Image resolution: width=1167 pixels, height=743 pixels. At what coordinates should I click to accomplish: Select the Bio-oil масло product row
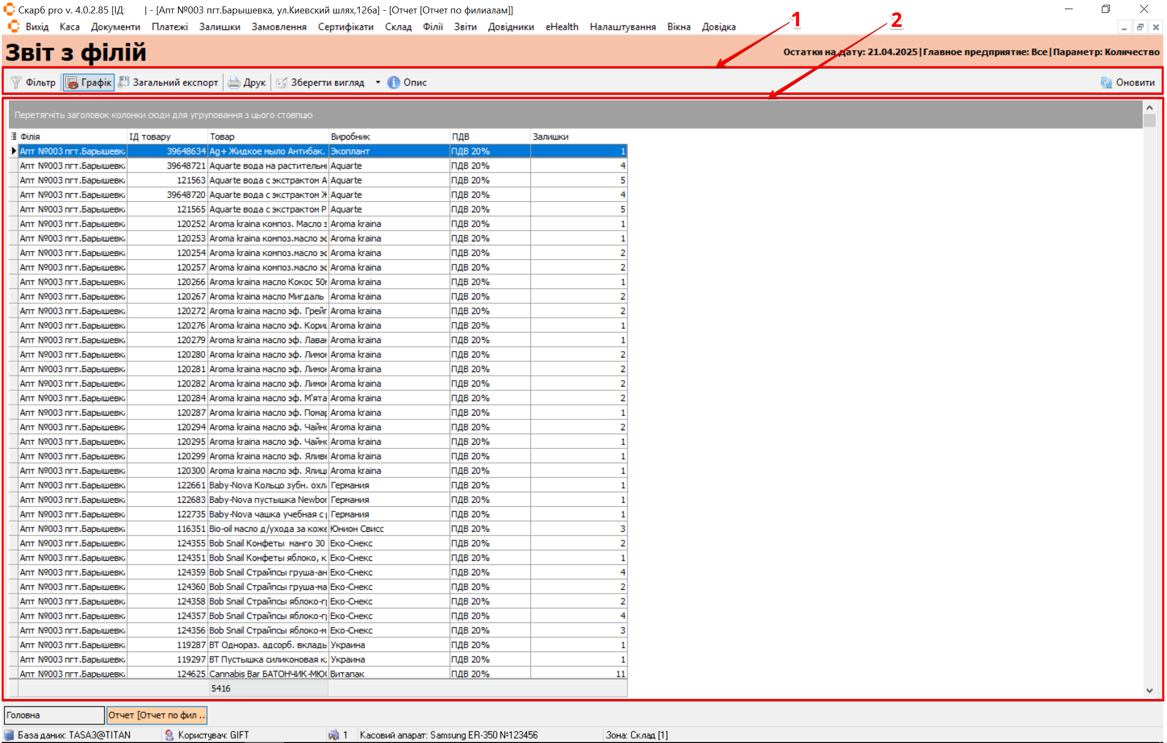[x=267, y=528]
